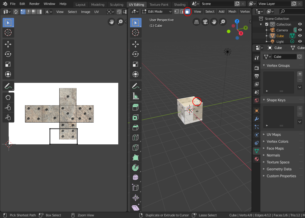305x218 pixels.
Task: Click the Toggle camera view icon
Action: [205, 22]
